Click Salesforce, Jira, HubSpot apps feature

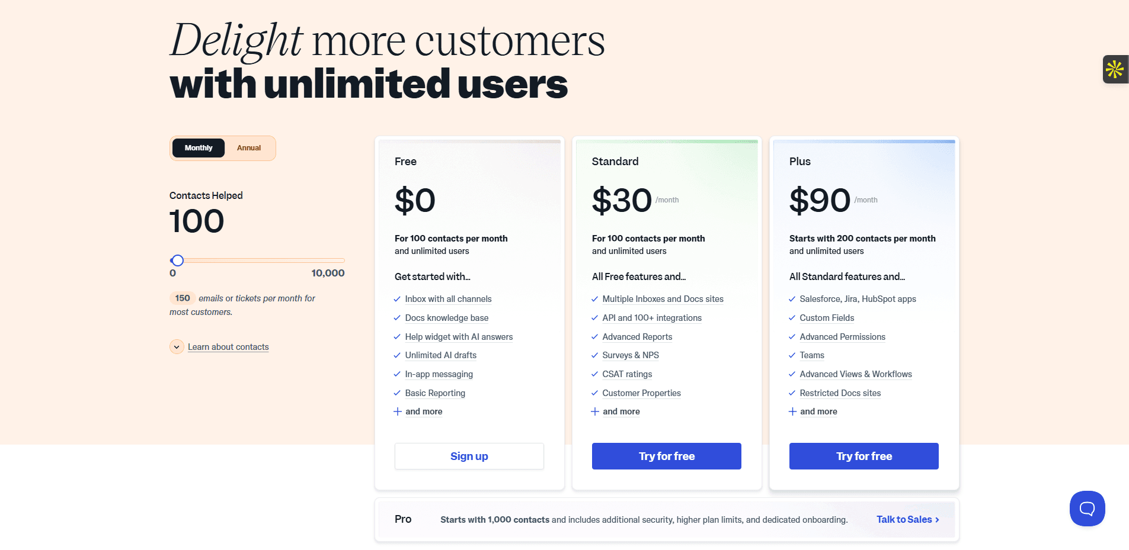click(858, 299)
